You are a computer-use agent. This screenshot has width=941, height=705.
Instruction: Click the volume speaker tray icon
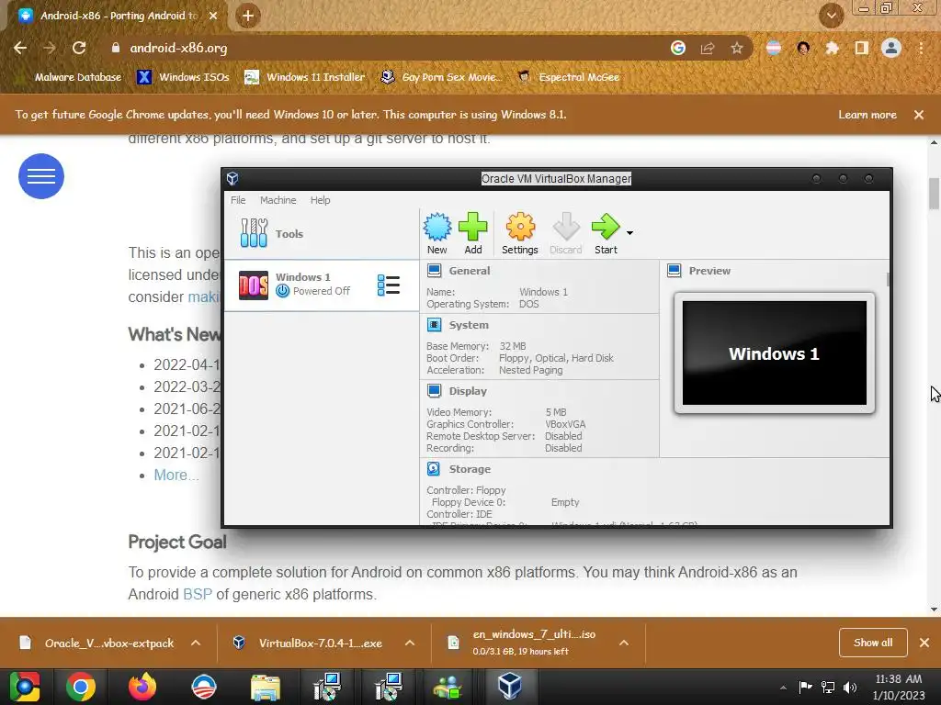(x=850, y=687)
